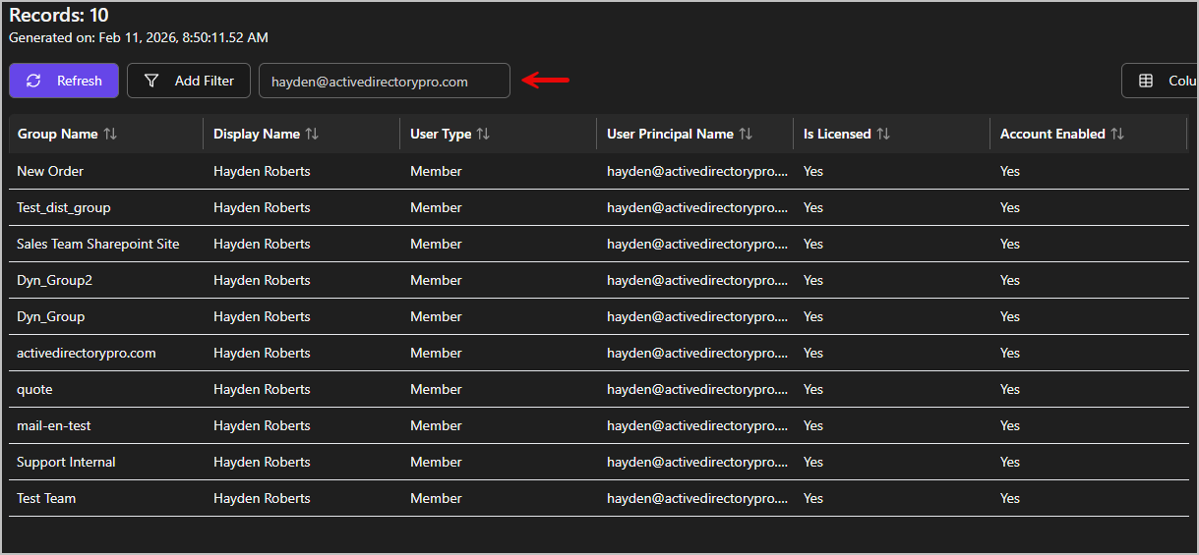The image size is (1199, 555).
Task: Click Is Licensed Yes in Sales Team row
Action: (x=813, y=244)
